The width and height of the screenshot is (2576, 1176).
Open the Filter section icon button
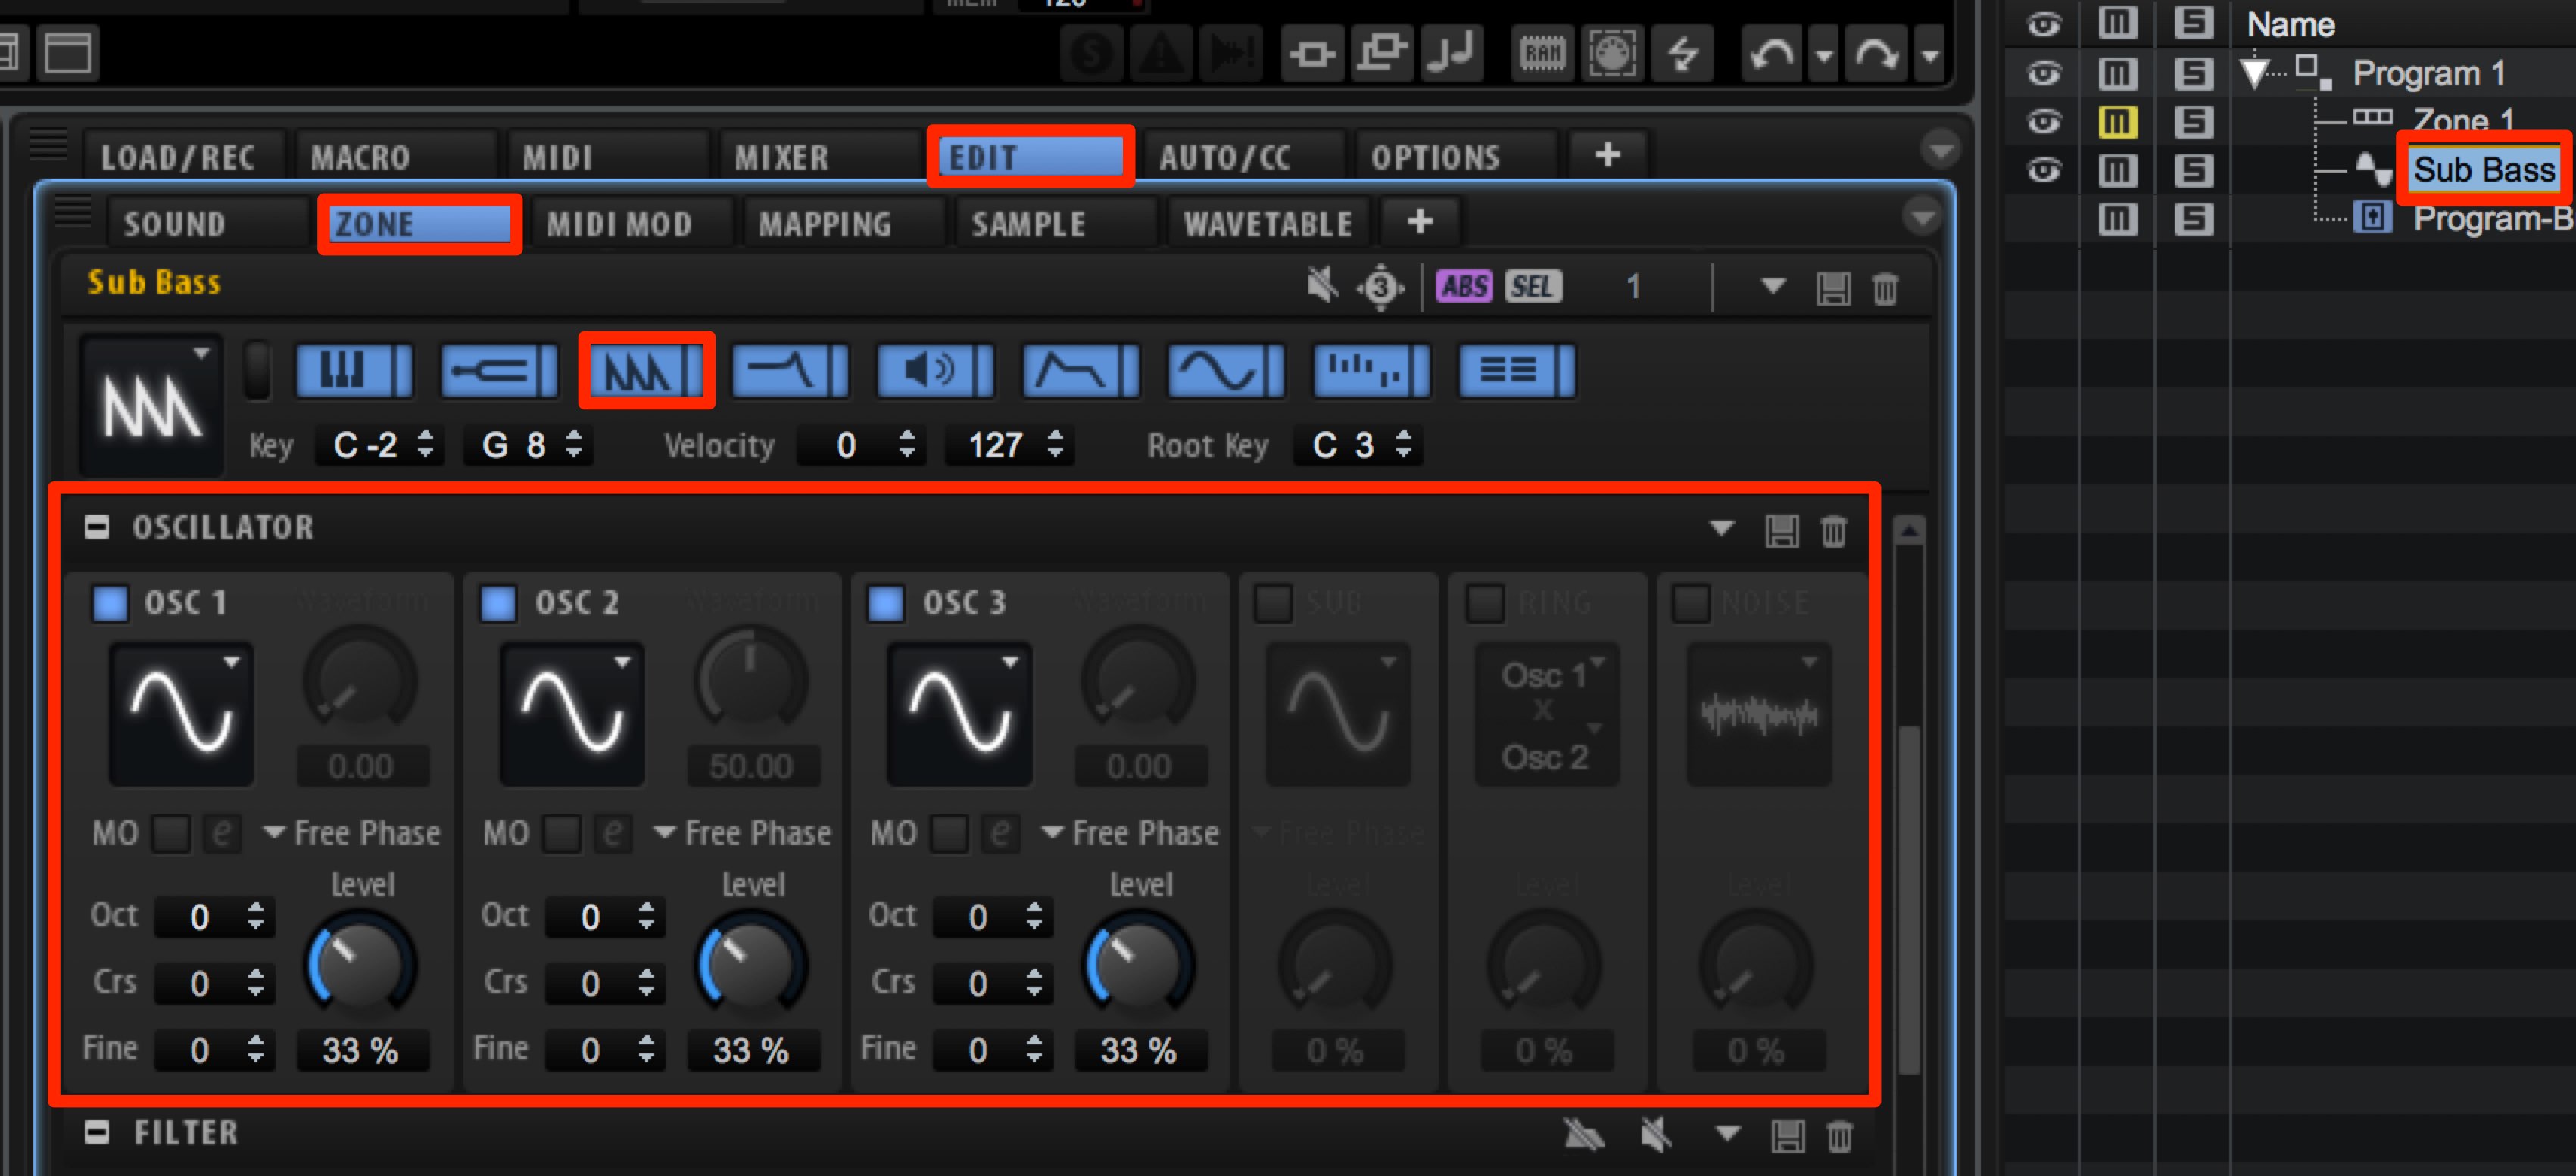pos(789,372)
